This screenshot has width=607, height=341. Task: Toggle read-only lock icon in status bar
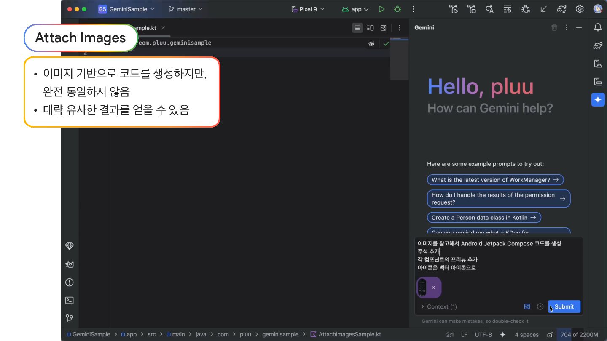[550, 335]
